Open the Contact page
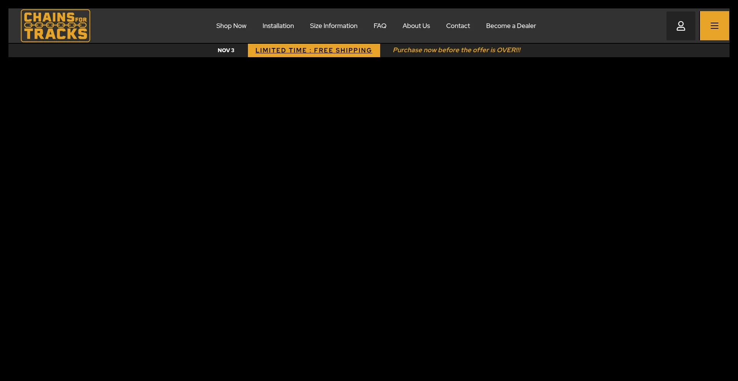 (458, 26)
